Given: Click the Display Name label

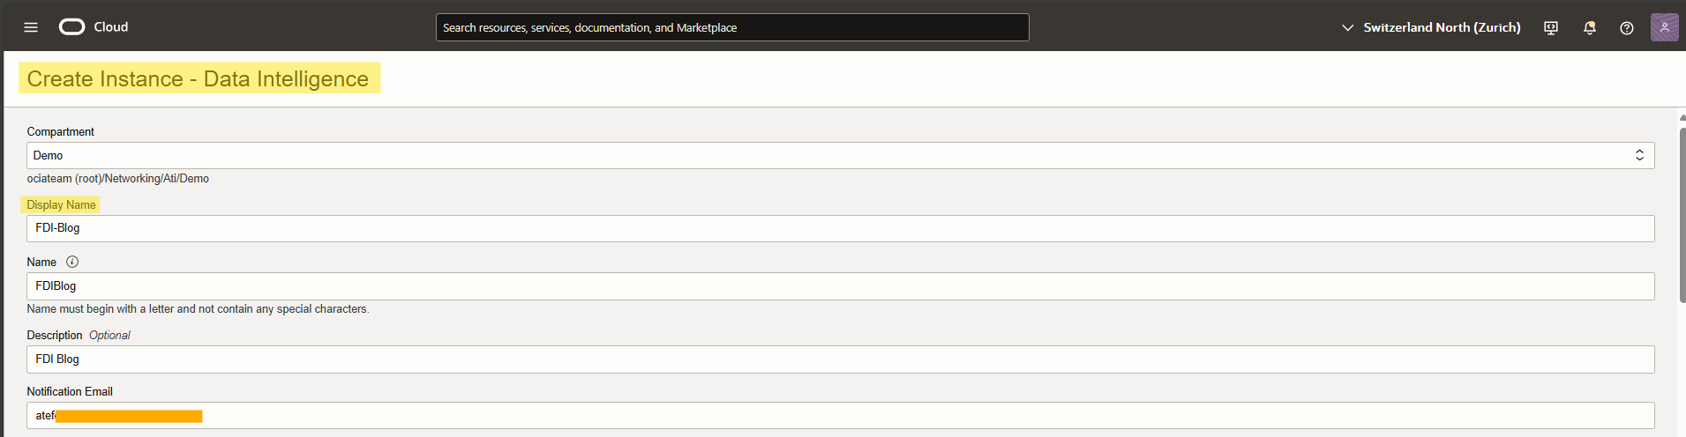Looking at the screenshot, I should tap(61, 205).
